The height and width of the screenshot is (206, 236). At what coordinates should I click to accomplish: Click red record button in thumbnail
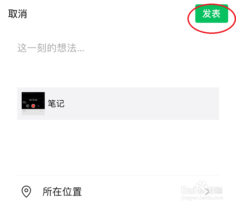33,106
